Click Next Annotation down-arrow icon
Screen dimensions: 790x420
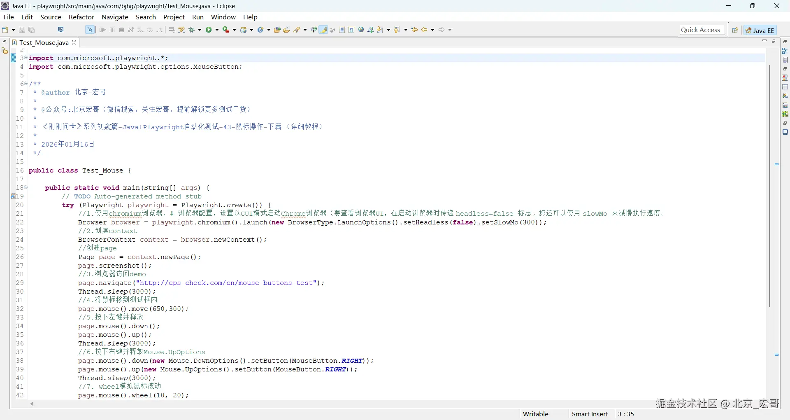point(380,30)
